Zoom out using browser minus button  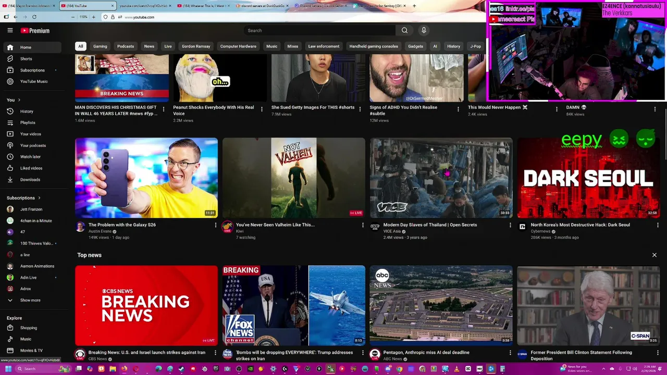point(72,17)
